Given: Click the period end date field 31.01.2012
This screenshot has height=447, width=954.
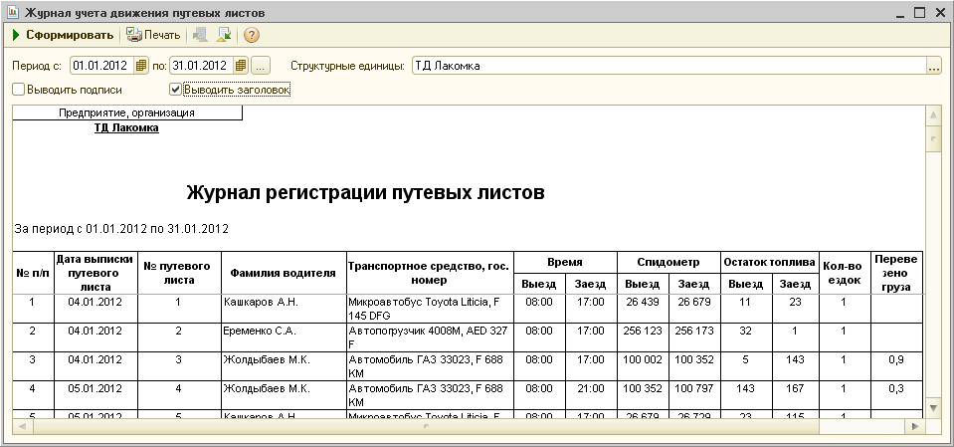Looking at the screenshot, I should [199, 66].
